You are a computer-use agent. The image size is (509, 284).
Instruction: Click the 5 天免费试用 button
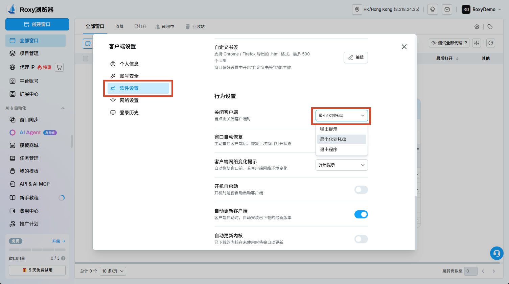pos(37,270)
